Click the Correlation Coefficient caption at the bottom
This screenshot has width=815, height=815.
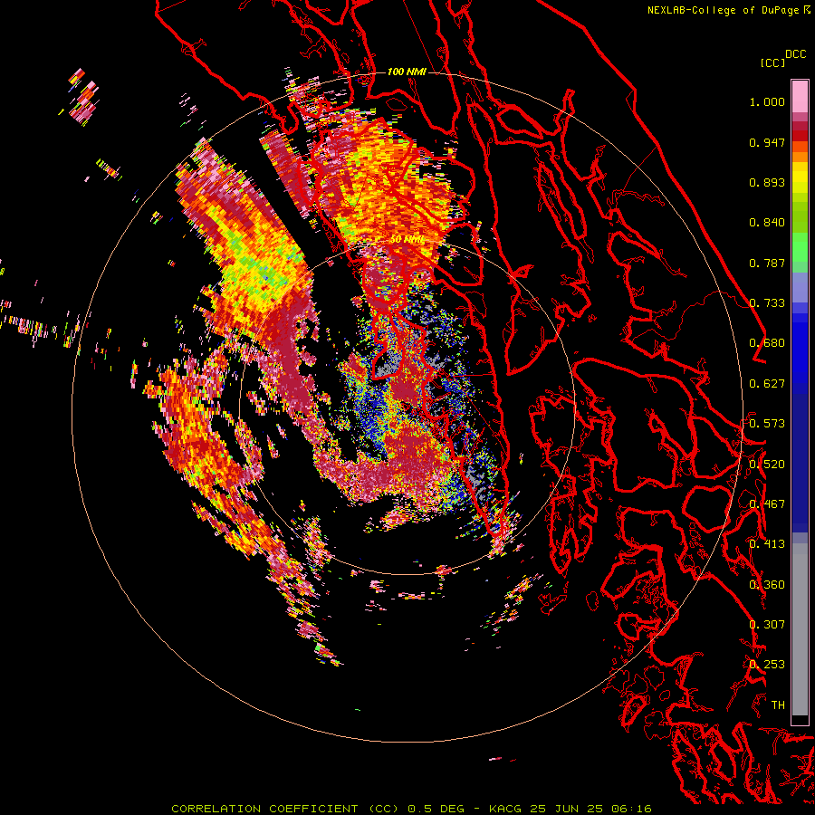pyautogui.click(x=411, y=809)
